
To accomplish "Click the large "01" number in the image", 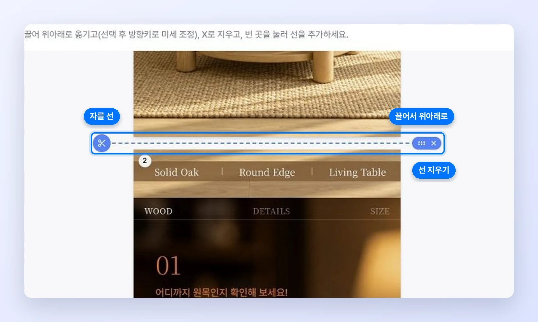I will (168, 266).
